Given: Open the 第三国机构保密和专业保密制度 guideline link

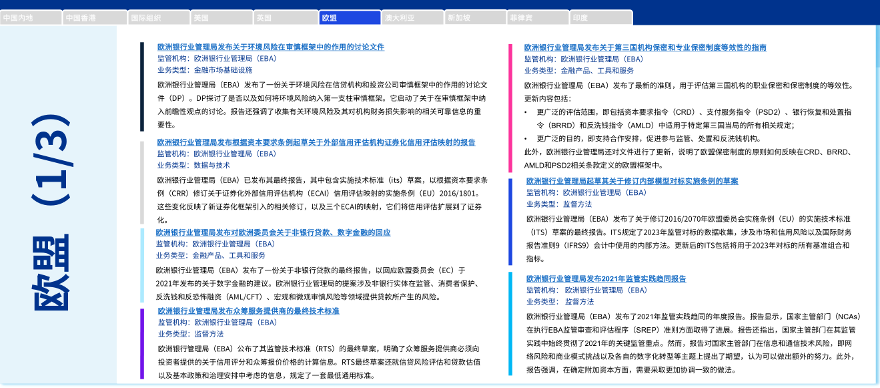Looking at the screenshot, I should tap(645, 47).
